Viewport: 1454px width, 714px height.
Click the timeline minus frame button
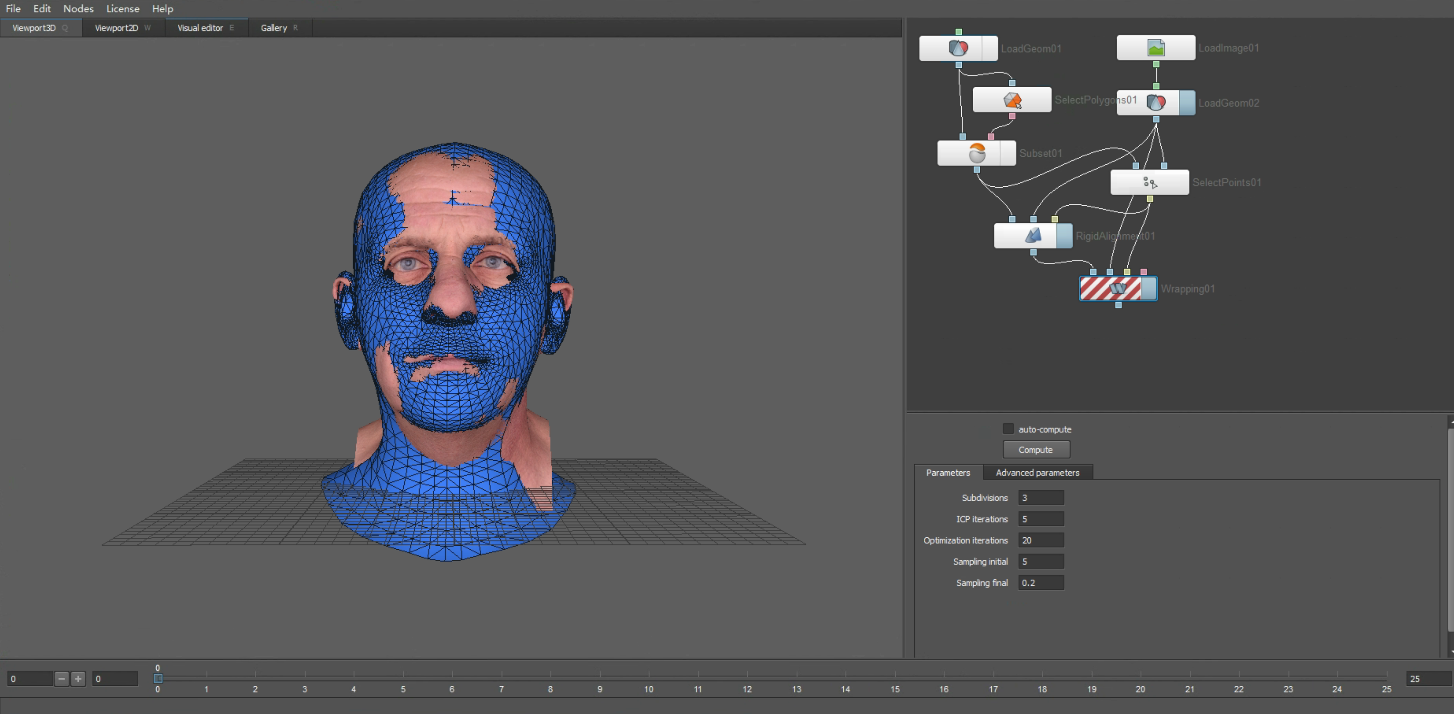pos(62,679)
